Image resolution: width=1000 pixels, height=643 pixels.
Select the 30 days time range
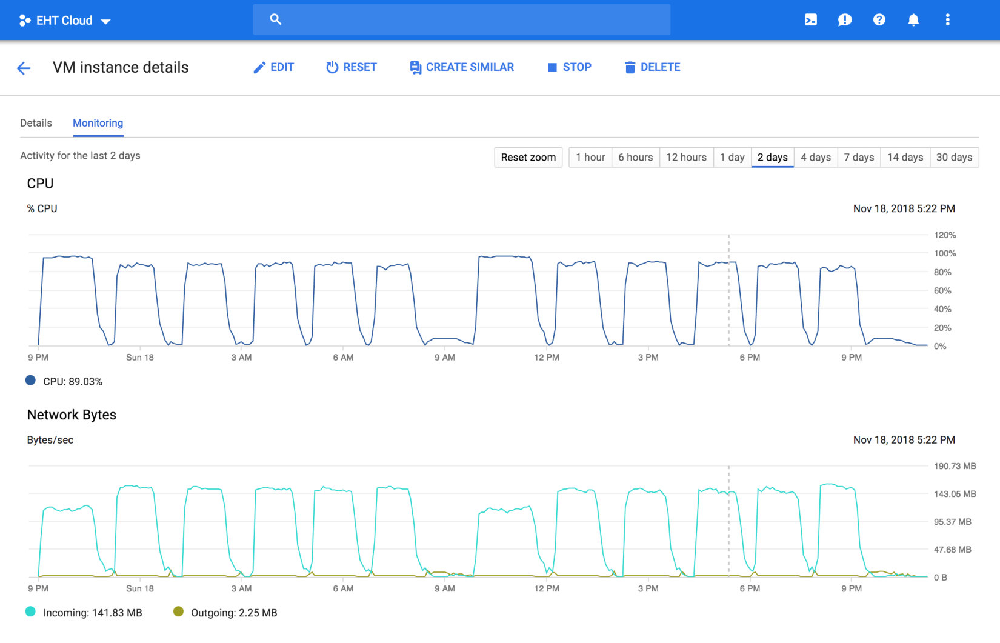[x=954, y=158]
